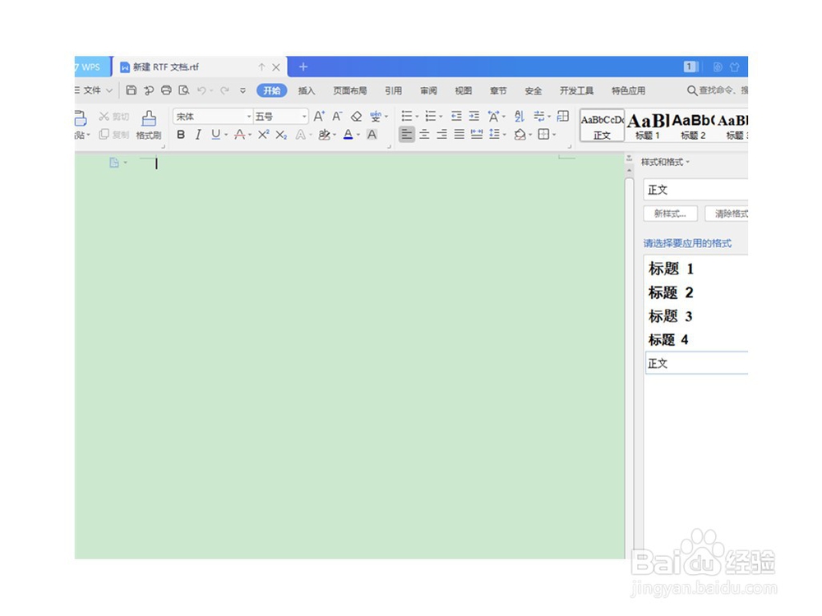Click the new tab plus button

303,67
